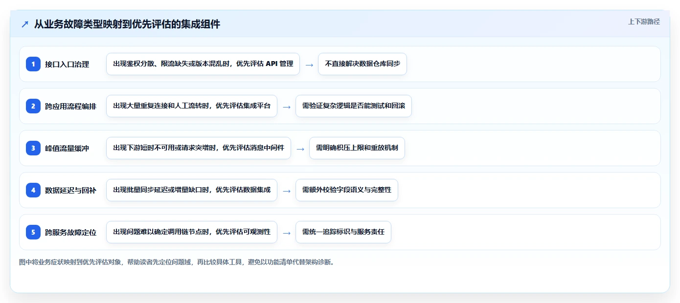Click the arrow in the 跨应用流程编排 row
This screenshot has width=680, height=303.
click(x=287, y=107)
